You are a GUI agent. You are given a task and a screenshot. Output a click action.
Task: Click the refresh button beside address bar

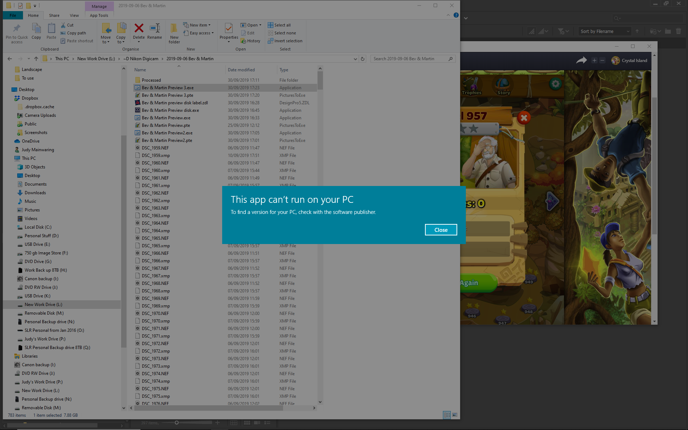tap(363, 59)
